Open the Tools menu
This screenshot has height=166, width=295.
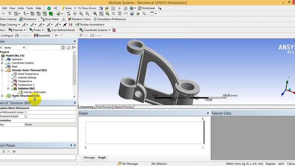coord(29,8)
